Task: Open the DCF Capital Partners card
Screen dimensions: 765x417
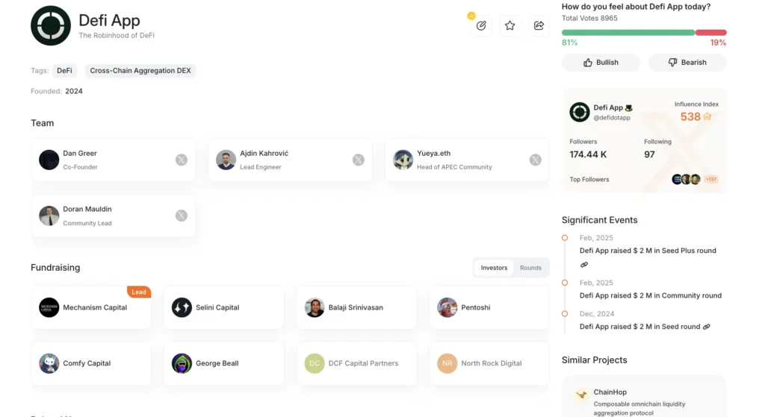Action: (x=356, y=363)
